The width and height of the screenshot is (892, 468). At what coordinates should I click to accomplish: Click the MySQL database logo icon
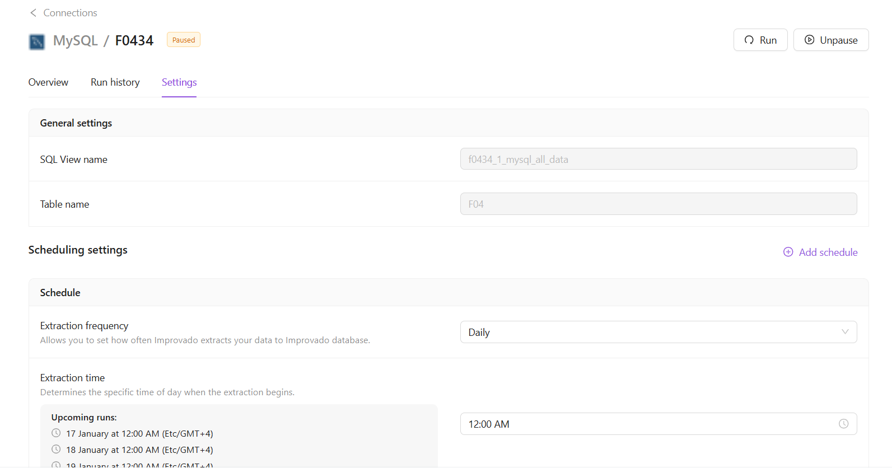(37, 41)
